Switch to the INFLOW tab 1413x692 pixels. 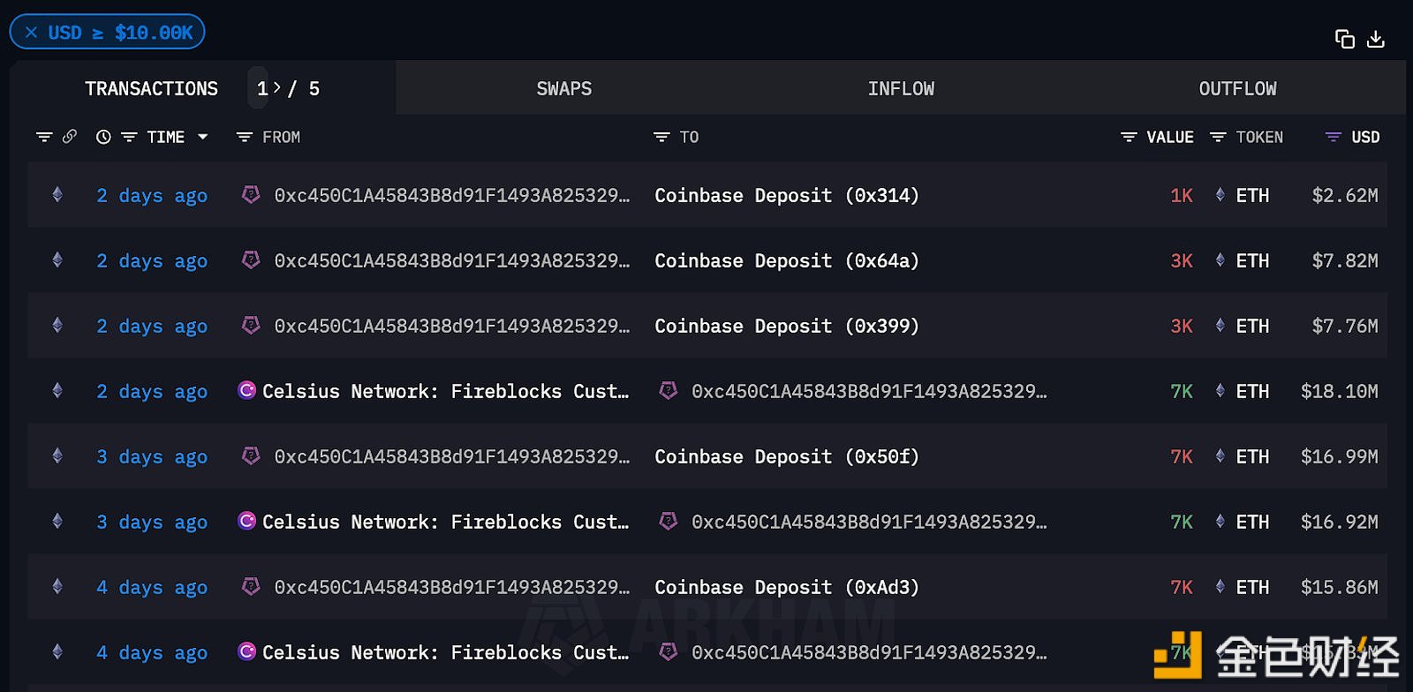(901, 88)
